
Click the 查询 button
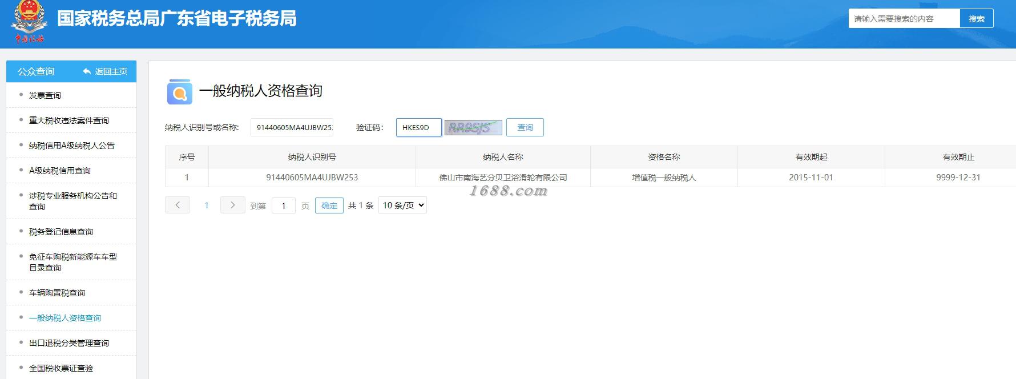(525, 127)
